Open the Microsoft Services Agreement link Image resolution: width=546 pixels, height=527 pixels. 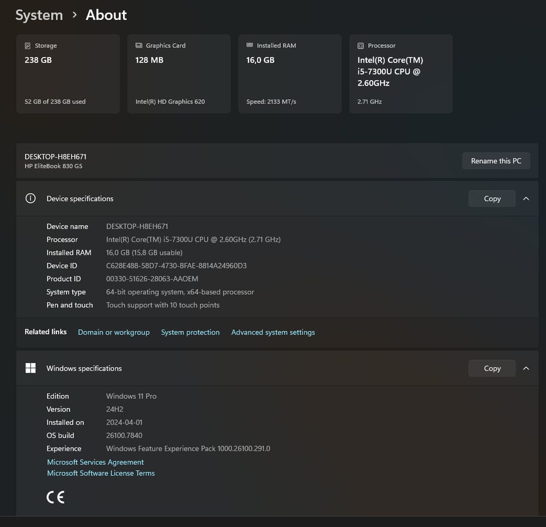(x=95, y=462)
